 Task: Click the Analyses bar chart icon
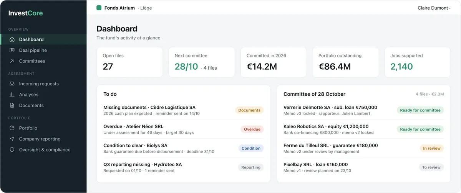(12, 95)
